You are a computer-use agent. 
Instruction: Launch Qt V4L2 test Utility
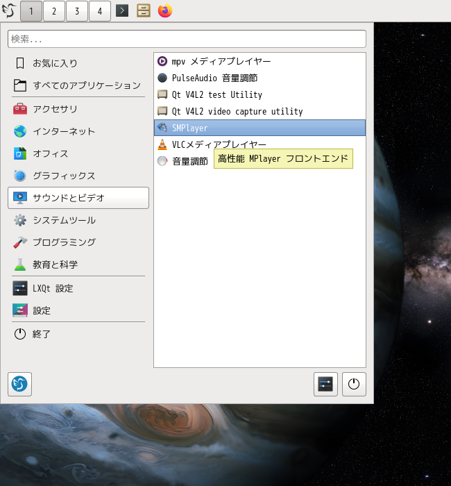pos(259,94)
